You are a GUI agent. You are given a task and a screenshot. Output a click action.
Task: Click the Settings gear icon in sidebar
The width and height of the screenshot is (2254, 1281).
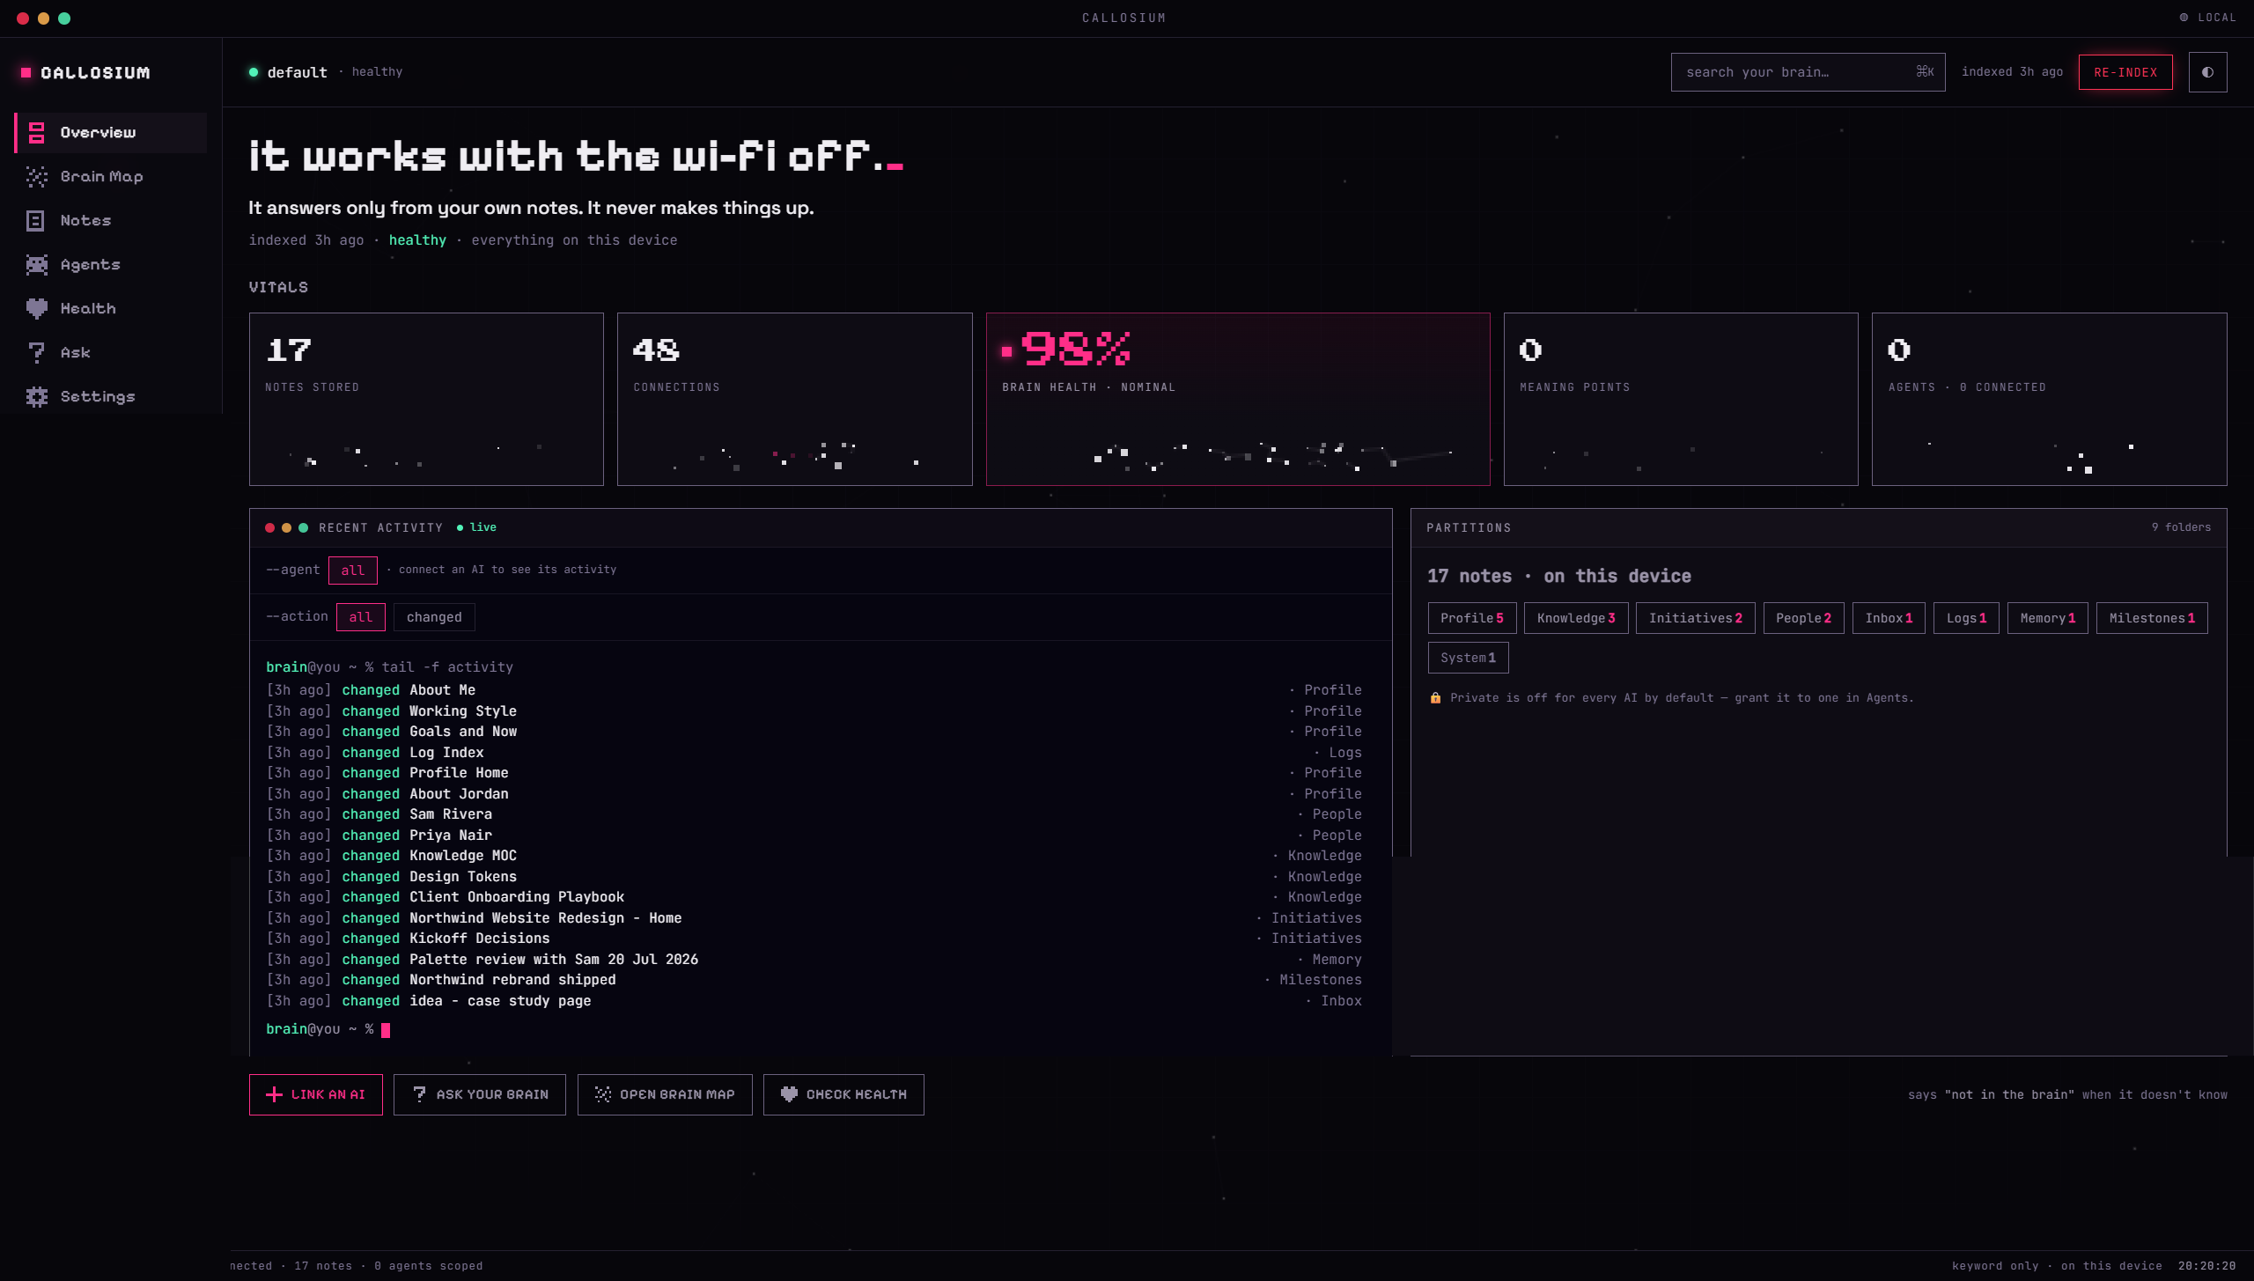click(36, 397)
